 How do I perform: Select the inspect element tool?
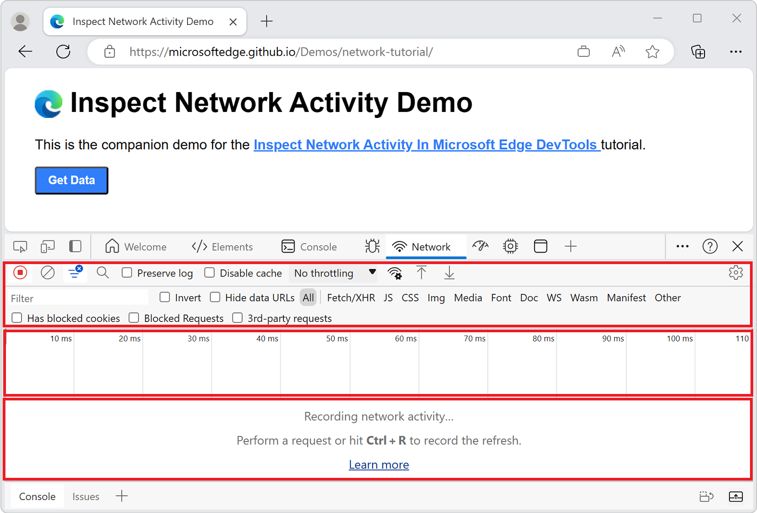coord(20,246)
